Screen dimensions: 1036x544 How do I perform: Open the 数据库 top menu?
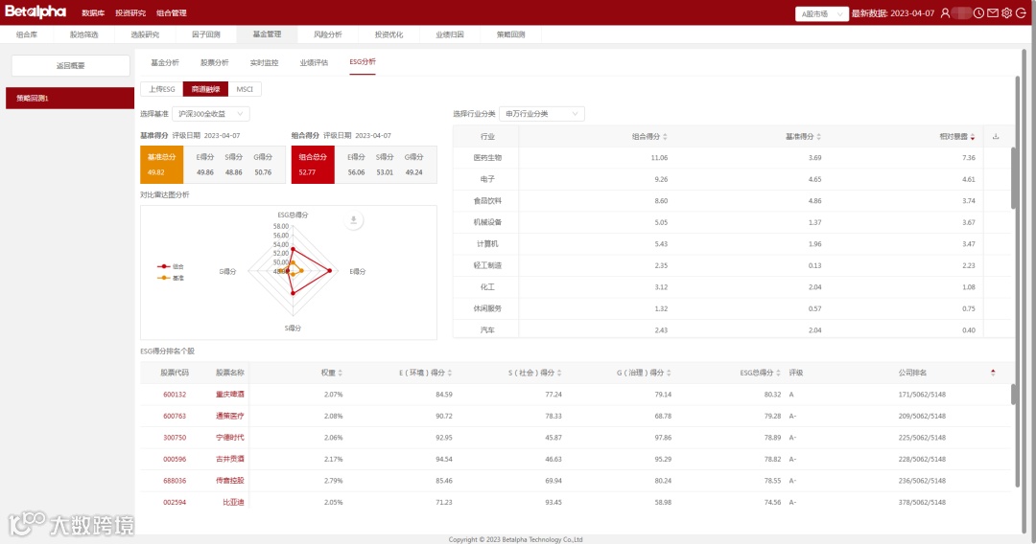coord(93,13)
